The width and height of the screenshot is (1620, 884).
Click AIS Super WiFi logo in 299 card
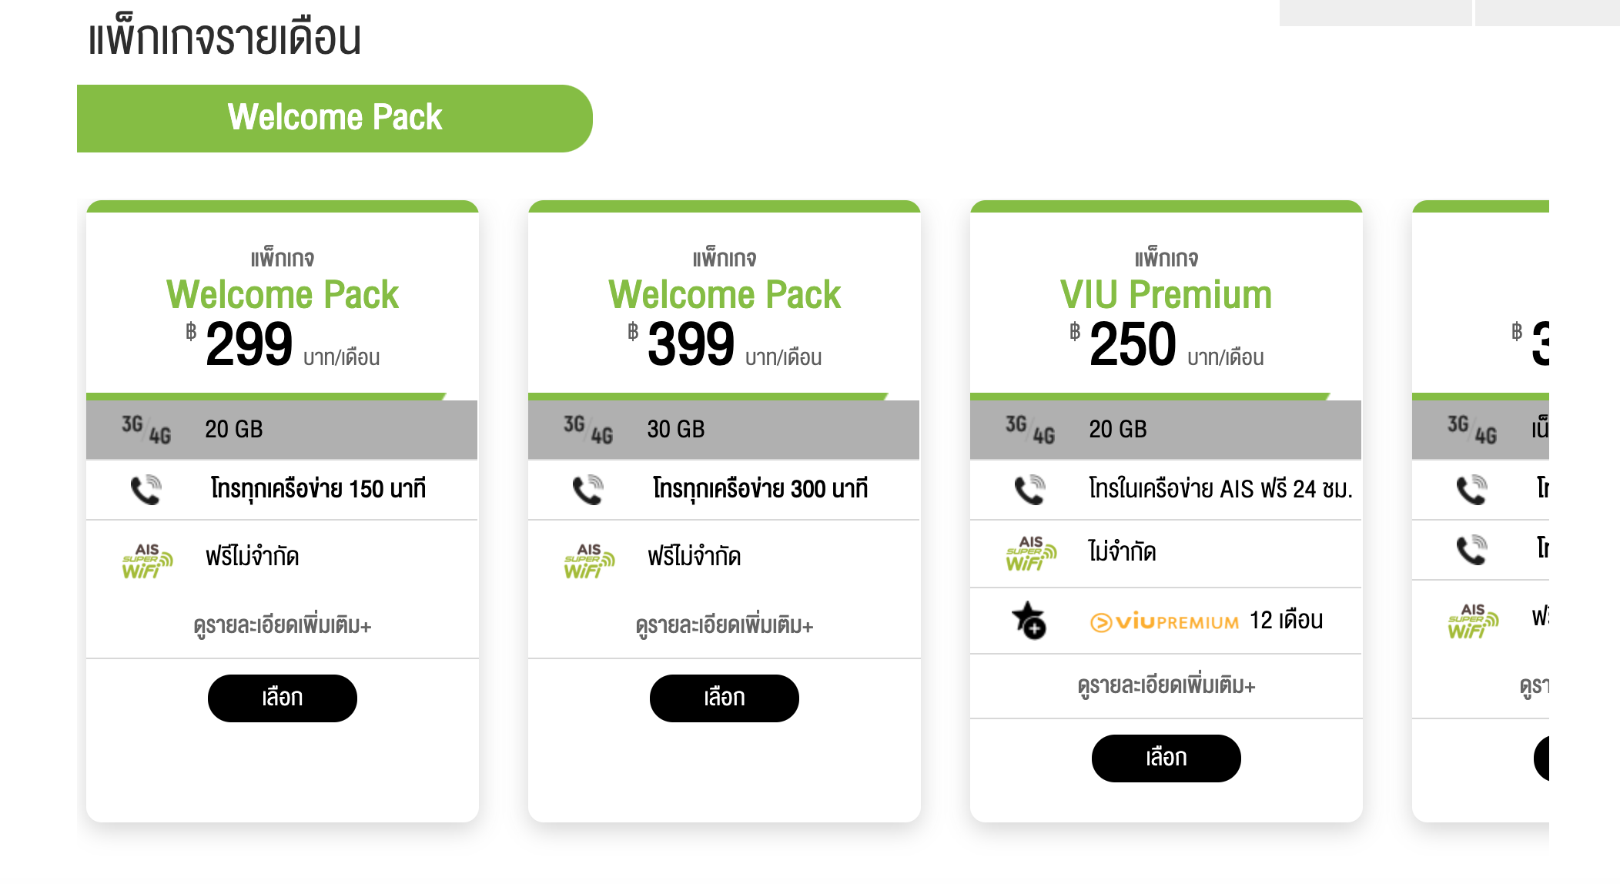[146, 560]
